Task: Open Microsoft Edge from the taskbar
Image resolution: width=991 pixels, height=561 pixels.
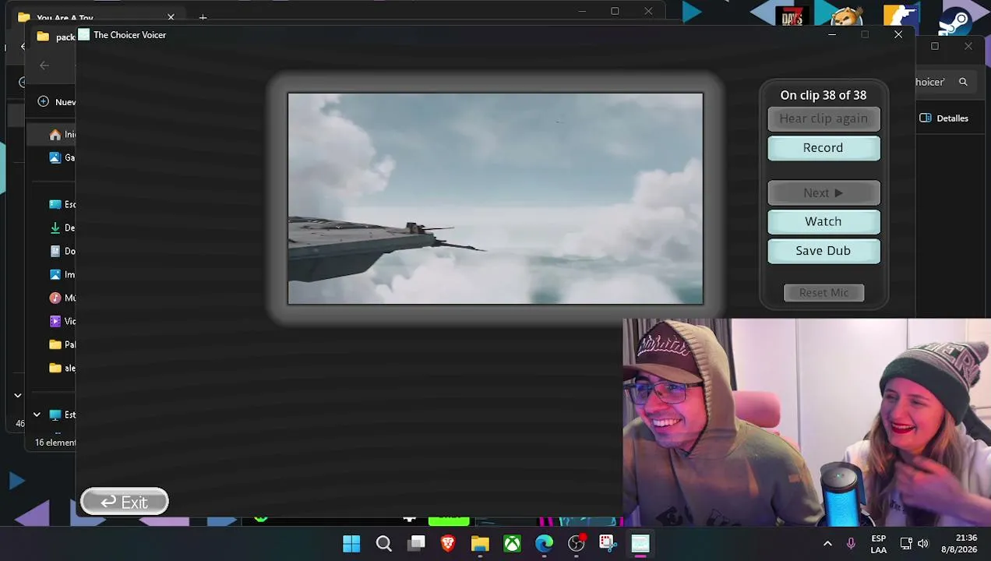Action: pyautogui.click(x=544, y=544)
